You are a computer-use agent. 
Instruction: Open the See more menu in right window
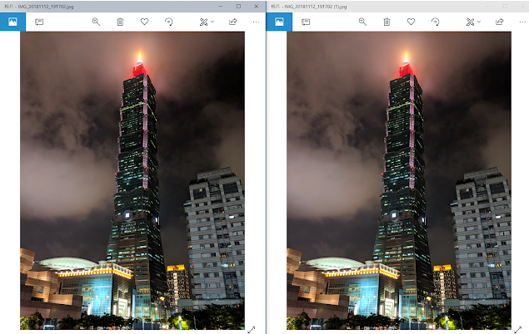point(522,22)
